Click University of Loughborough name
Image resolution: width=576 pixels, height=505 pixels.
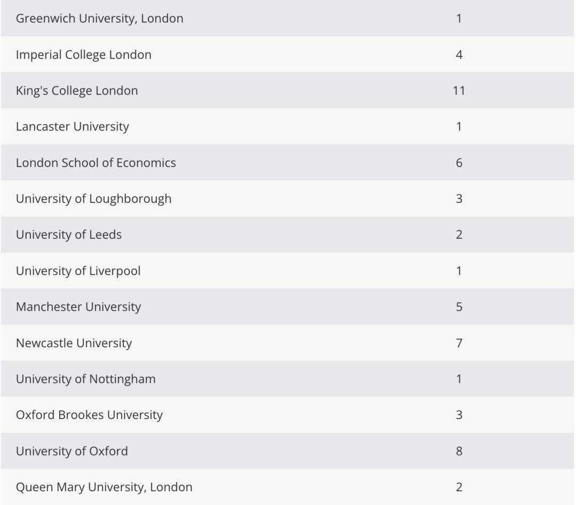(x=93, y=199)
